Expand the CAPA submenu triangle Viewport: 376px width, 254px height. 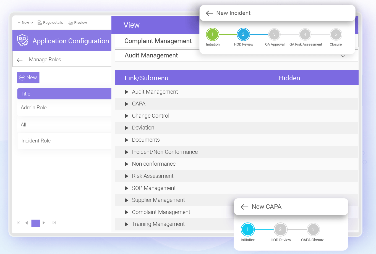click(127, 104)
